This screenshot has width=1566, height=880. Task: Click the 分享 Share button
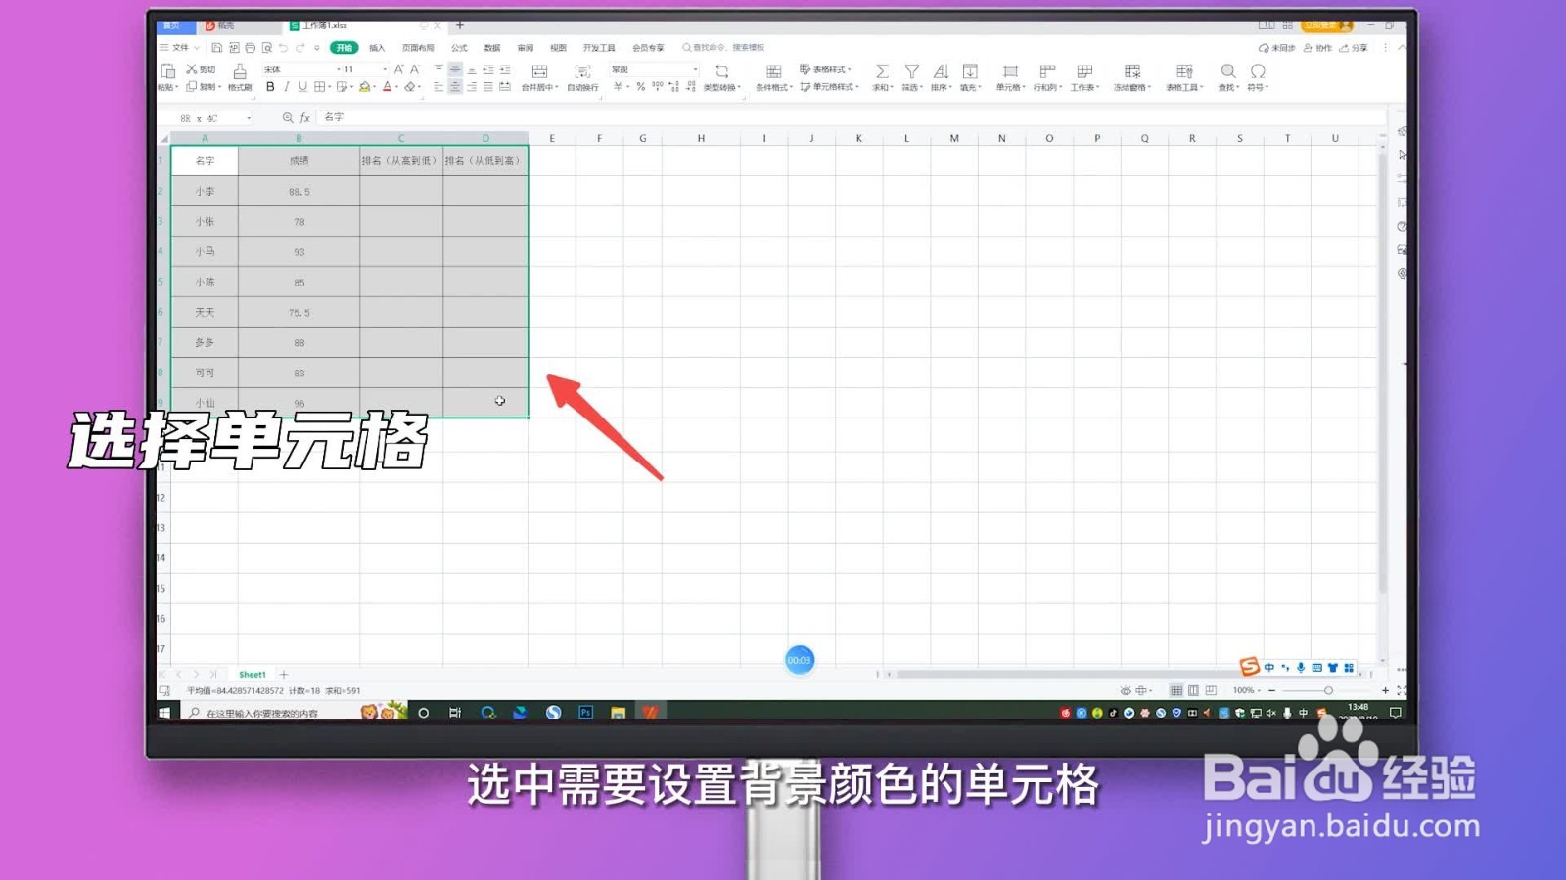(x=1354, y=48)
